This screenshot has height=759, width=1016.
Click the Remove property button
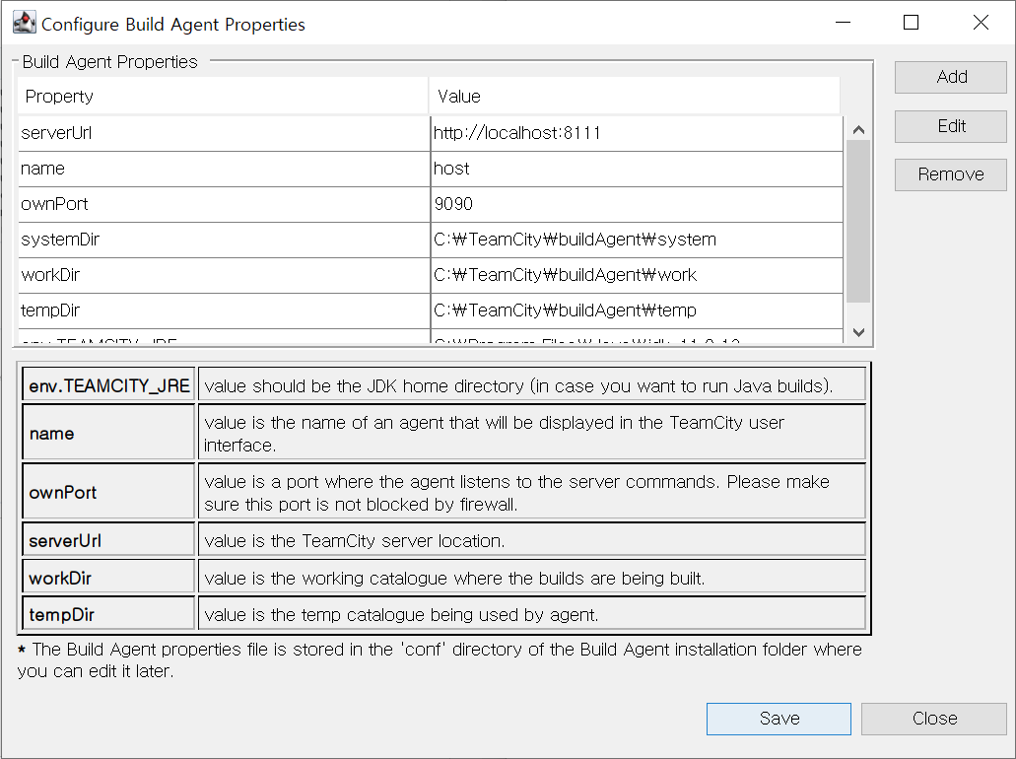point(951,174)
